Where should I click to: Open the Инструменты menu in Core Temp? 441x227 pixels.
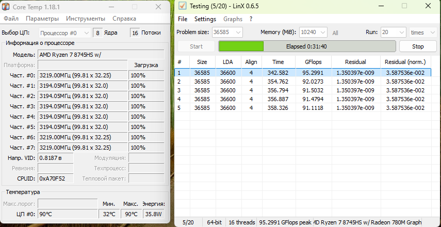(x=86, y=19)
